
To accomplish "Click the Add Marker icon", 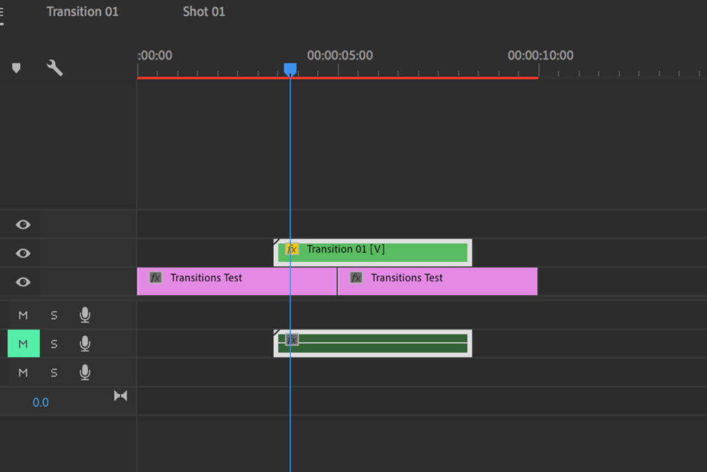I will tap(16, 68).
